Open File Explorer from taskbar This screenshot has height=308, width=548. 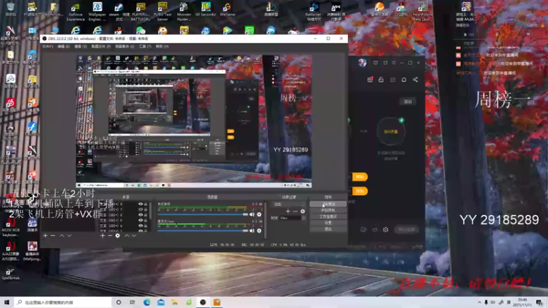pyautogui.click(x=175, y=303)
